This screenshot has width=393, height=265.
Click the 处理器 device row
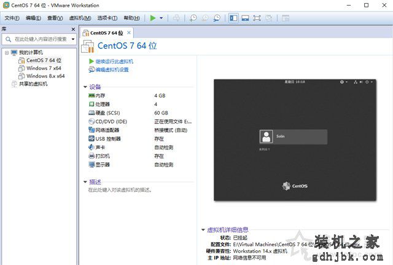pos(140,104)
